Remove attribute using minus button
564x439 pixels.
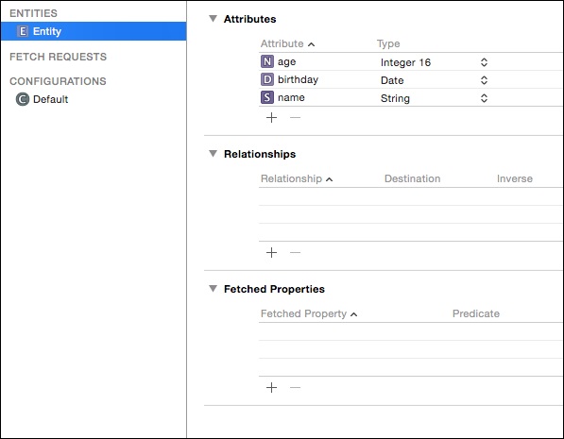click(295, 118)
